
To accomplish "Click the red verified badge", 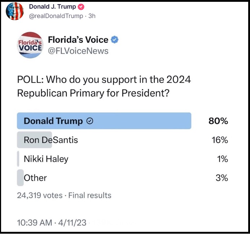I will click(82, 7).
